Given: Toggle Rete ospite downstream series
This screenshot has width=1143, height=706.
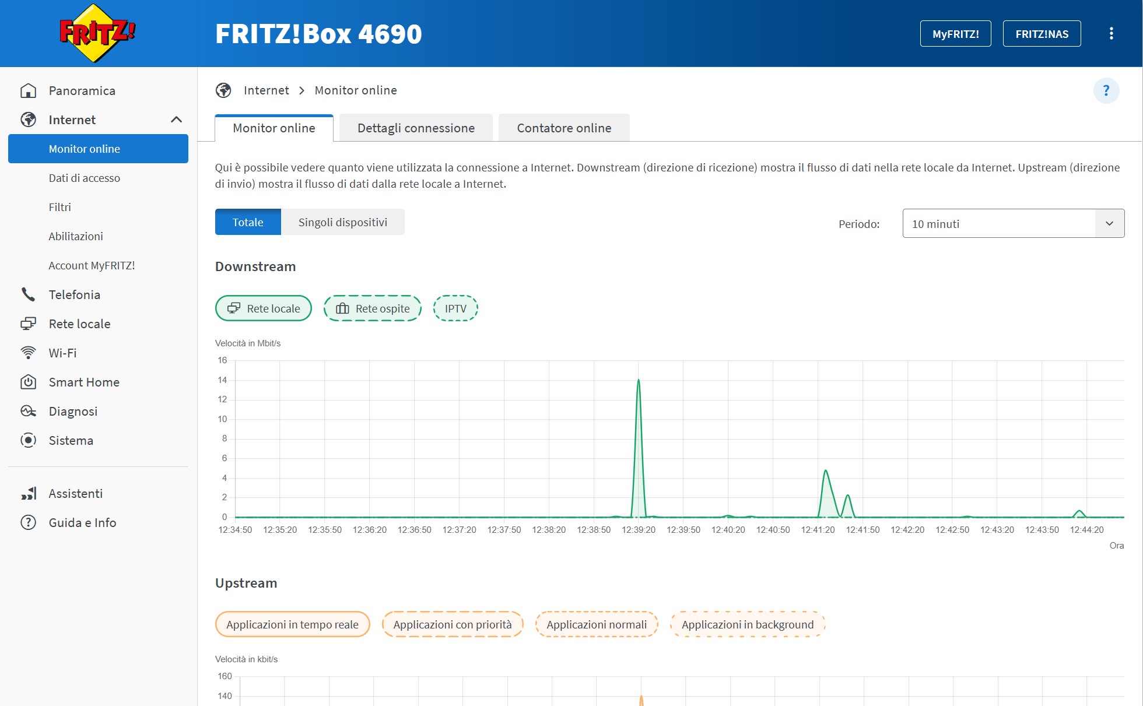Looking at the screenshot, I should pos(373,308).
